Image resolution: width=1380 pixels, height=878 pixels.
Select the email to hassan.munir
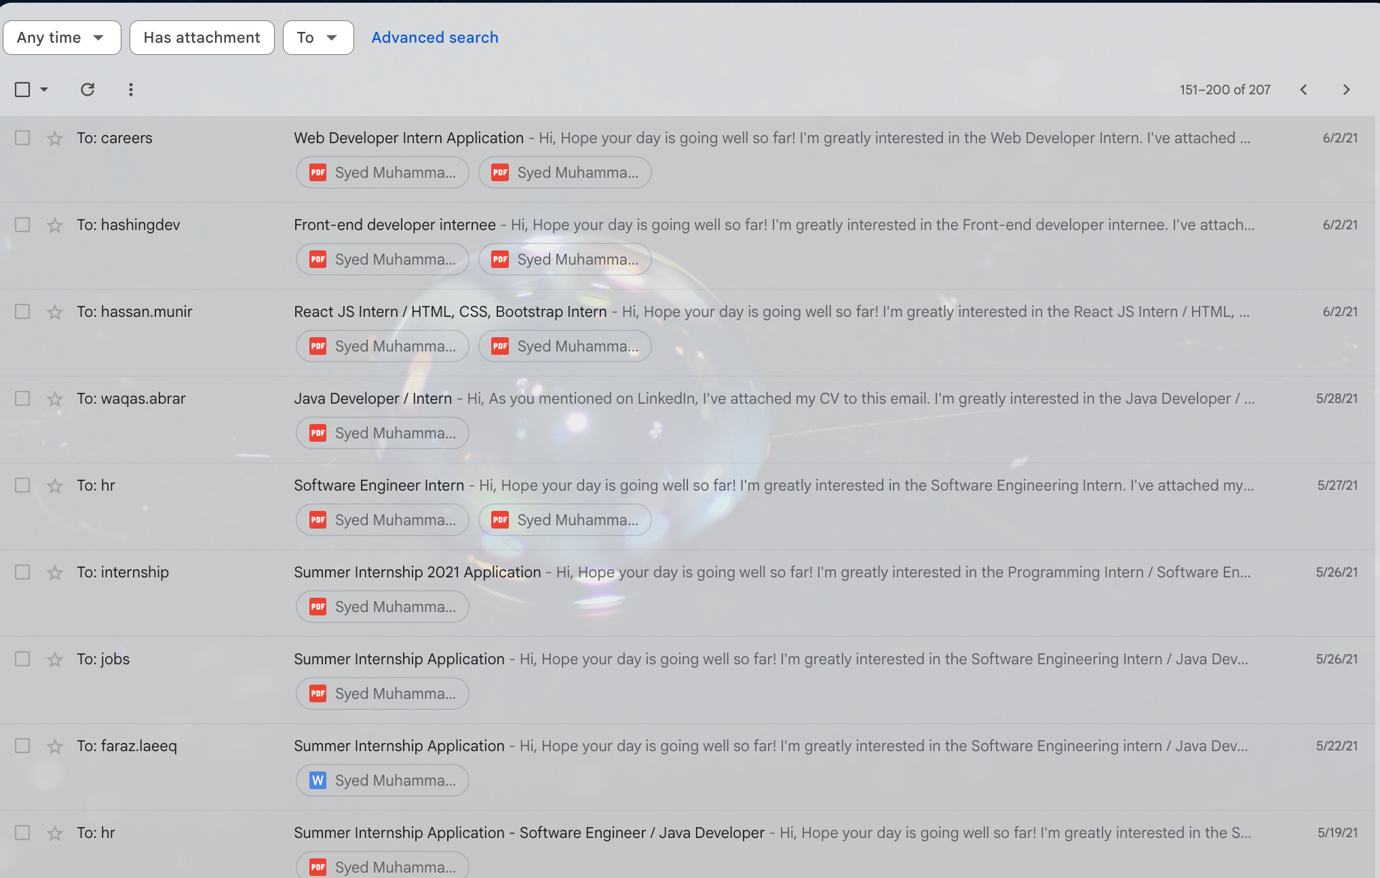point(22,311)
